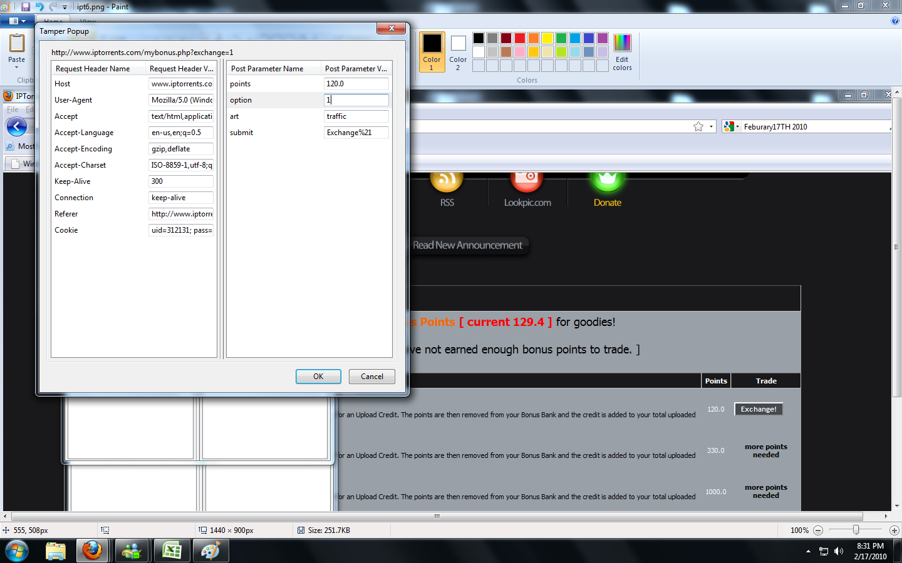The height and width of the screenshot is (563, 902).
Task: Click the bookmark star in the address bar
Action: pyautogui.click(x=698, y=126)
